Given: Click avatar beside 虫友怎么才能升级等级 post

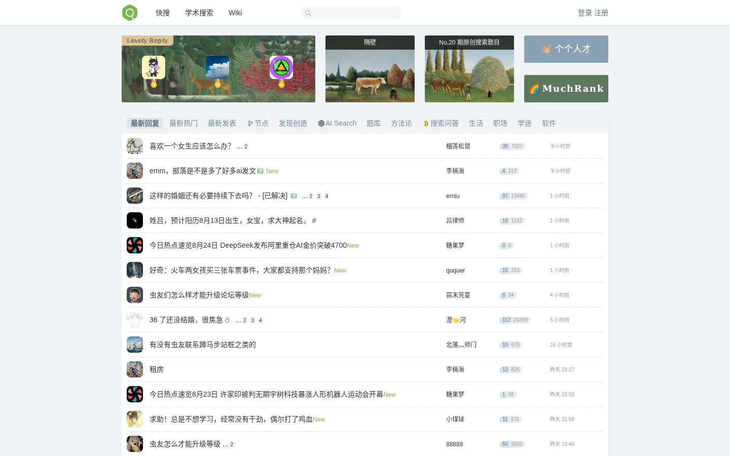Looking at the screenshot, I should (x=135, y=444).
